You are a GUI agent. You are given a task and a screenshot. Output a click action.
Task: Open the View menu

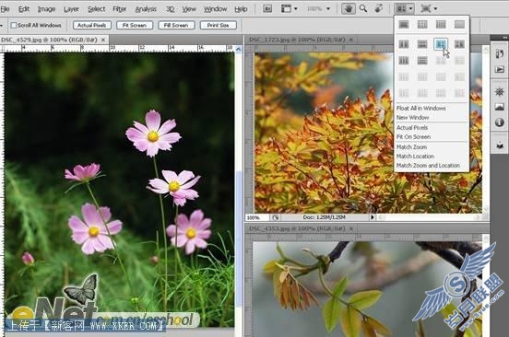[x=189, y=9]
